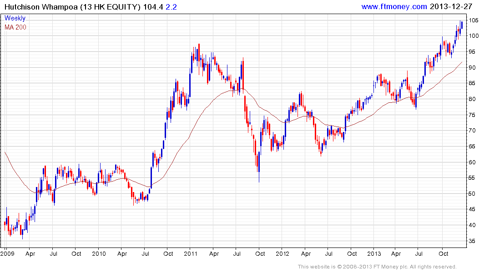
Task: Click the 2010 year label on time axis
Action: click(x=99, y=253)
